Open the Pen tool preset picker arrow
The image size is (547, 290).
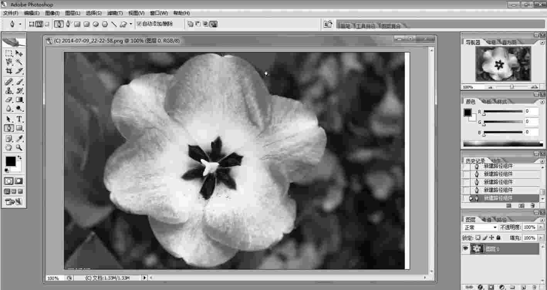20,24
